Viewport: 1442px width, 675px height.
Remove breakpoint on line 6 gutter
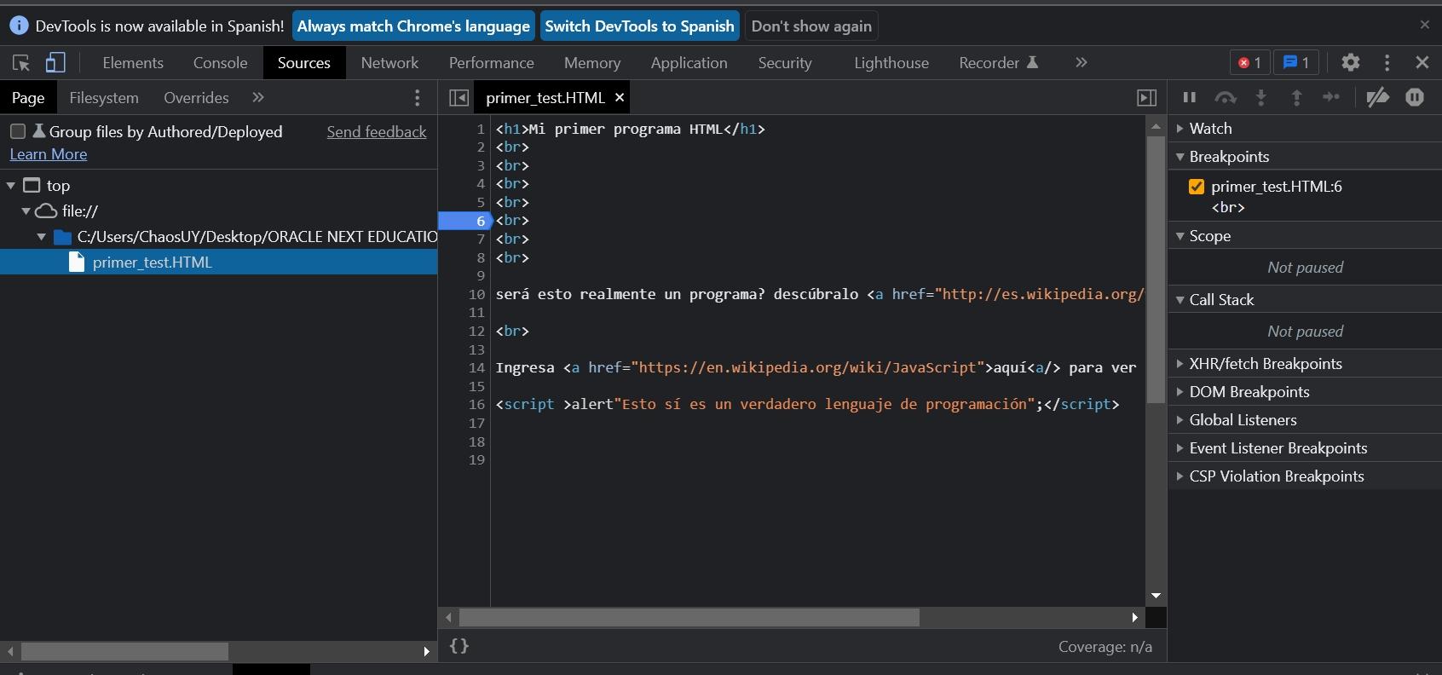(464, 221)
